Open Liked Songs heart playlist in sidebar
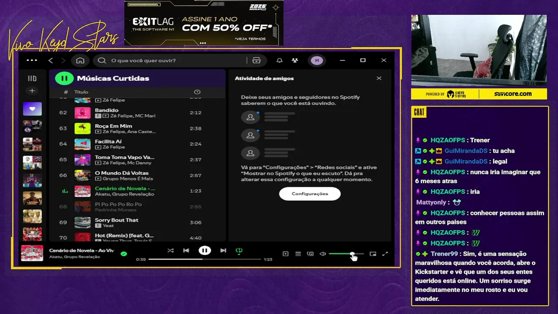This screenshot has height=314, width=558. coord(32,109)
